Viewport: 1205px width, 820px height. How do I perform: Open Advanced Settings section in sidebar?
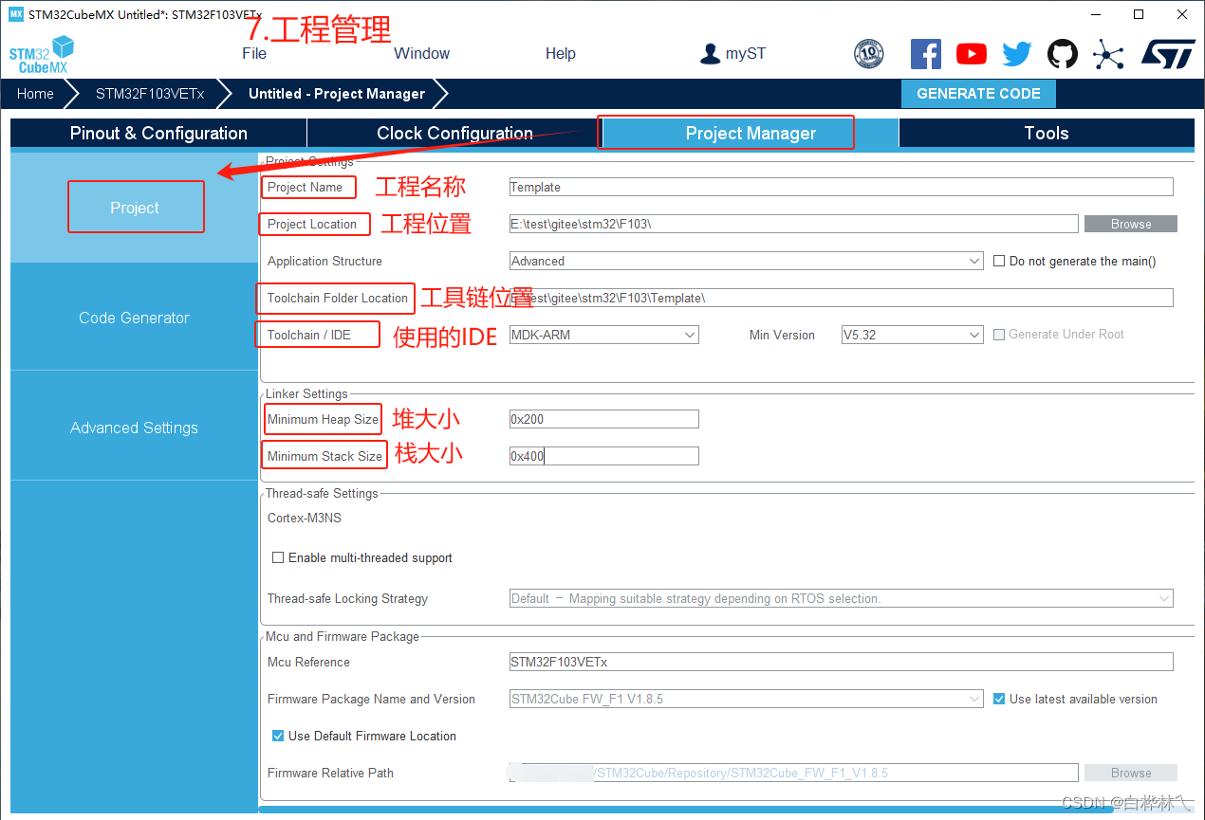[x=135, y=428]
